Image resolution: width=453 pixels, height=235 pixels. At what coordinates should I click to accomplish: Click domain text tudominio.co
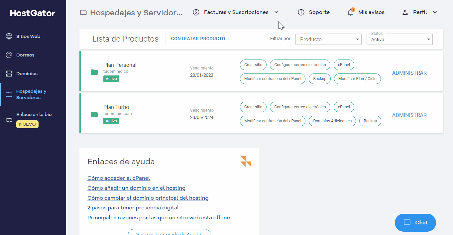point(116,71)
